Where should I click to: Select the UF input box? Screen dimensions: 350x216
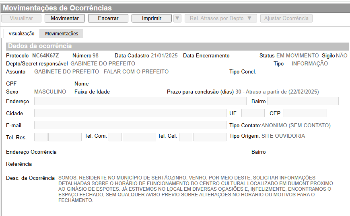coord(253,113)
